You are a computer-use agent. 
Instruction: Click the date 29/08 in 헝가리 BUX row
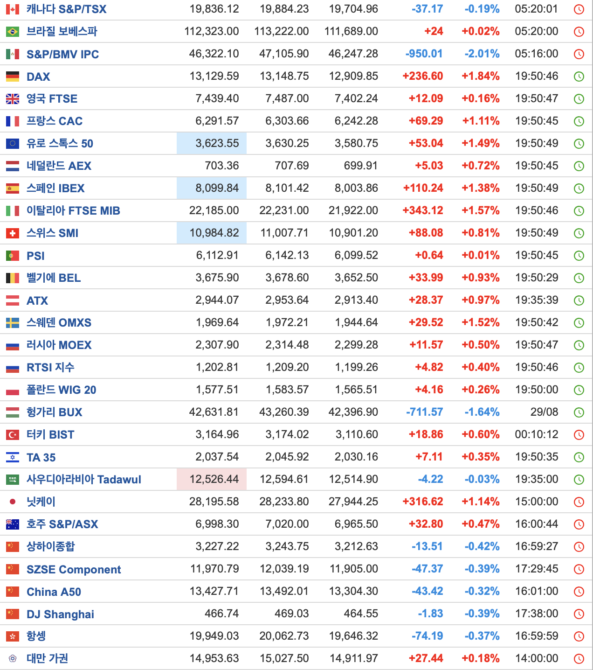544,412
